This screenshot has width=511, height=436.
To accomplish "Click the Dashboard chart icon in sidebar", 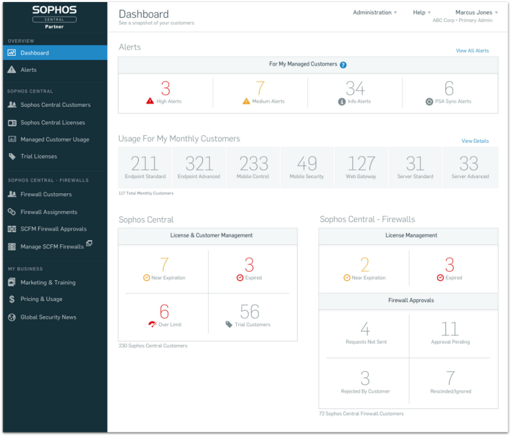I will [12, 52].
